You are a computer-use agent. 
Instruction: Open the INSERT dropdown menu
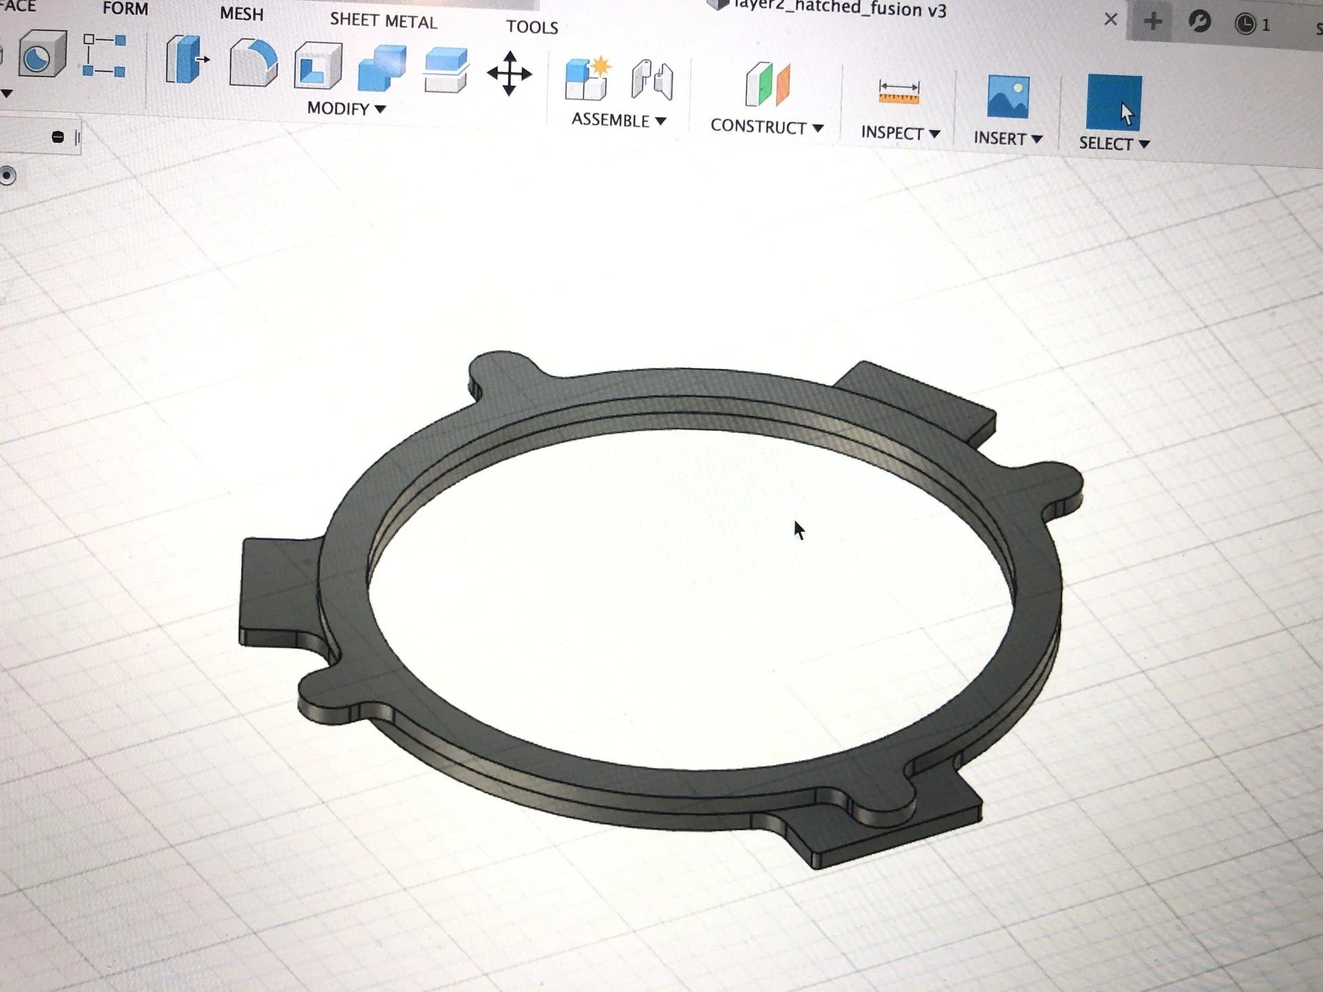(x=1008, y=139)
